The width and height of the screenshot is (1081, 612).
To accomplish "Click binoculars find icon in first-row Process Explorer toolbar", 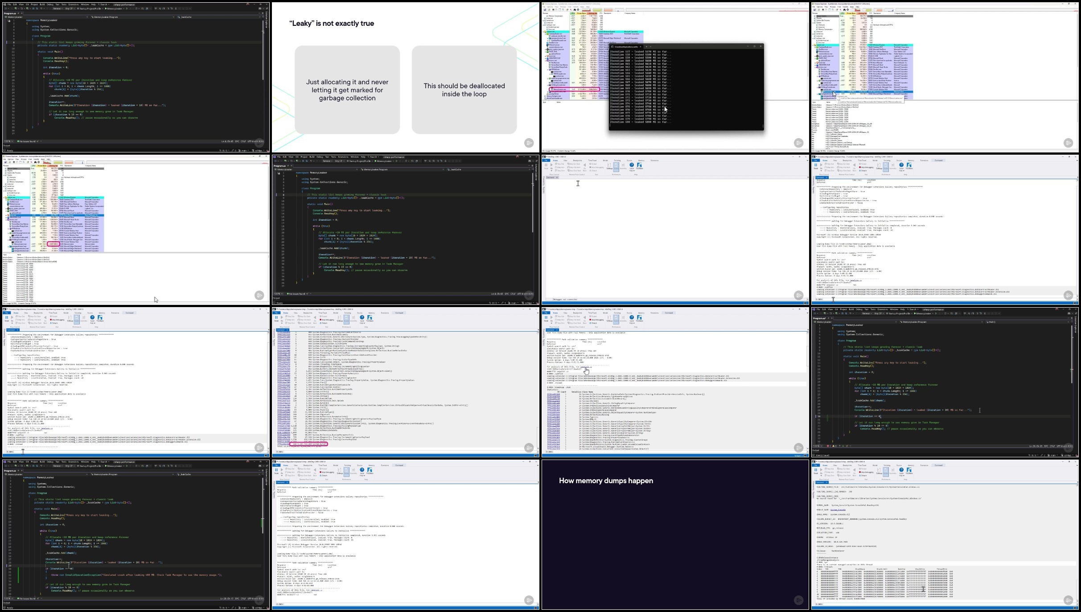I will pyautogui.click(x=575, y=10).
